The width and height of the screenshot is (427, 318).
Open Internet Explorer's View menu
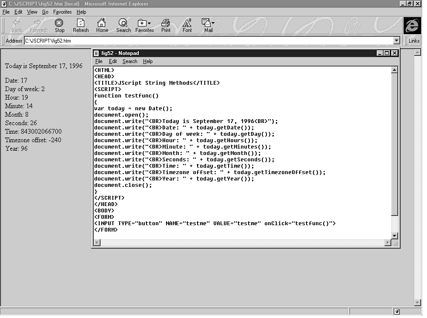pyautogui.click(x=32, y=12)
